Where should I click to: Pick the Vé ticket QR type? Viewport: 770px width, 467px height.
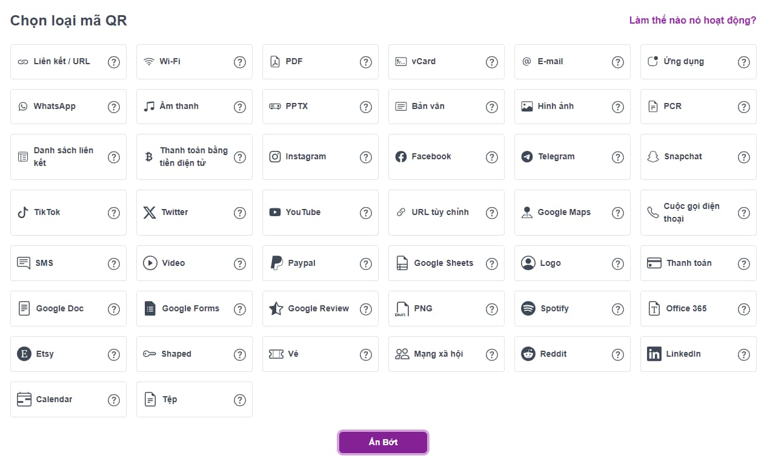pos(320,354)
